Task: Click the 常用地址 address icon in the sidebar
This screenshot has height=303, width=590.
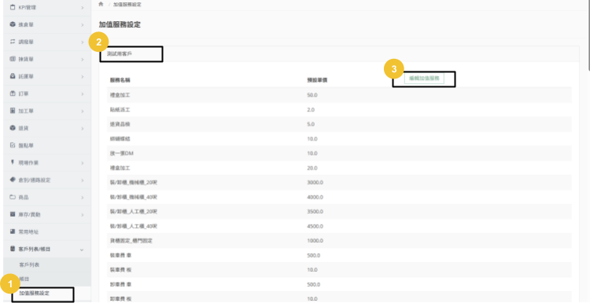Action: coord(13,232)
